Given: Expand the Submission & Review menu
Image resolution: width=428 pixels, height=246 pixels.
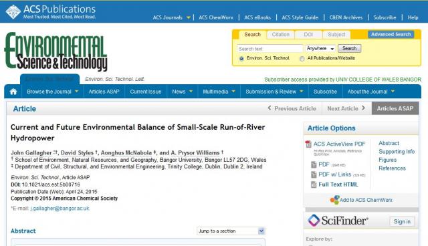Looking at the screenshot, I should pos(274,92).
